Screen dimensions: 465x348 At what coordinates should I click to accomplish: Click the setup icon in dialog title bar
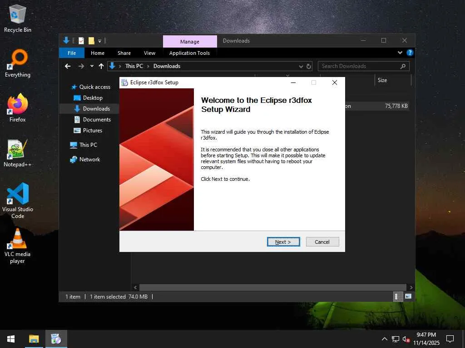click(x=125, y=82)
